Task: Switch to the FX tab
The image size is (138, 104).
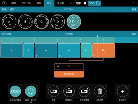Action: pos(71,3)
